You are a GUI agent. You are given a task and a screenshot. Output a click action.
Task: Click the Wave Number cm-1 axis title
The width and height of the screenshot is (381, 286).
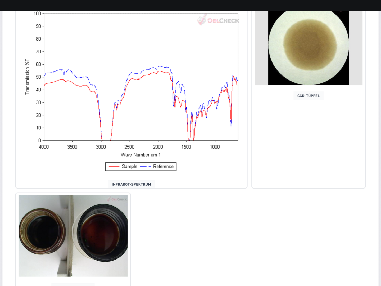click(140, 155)
